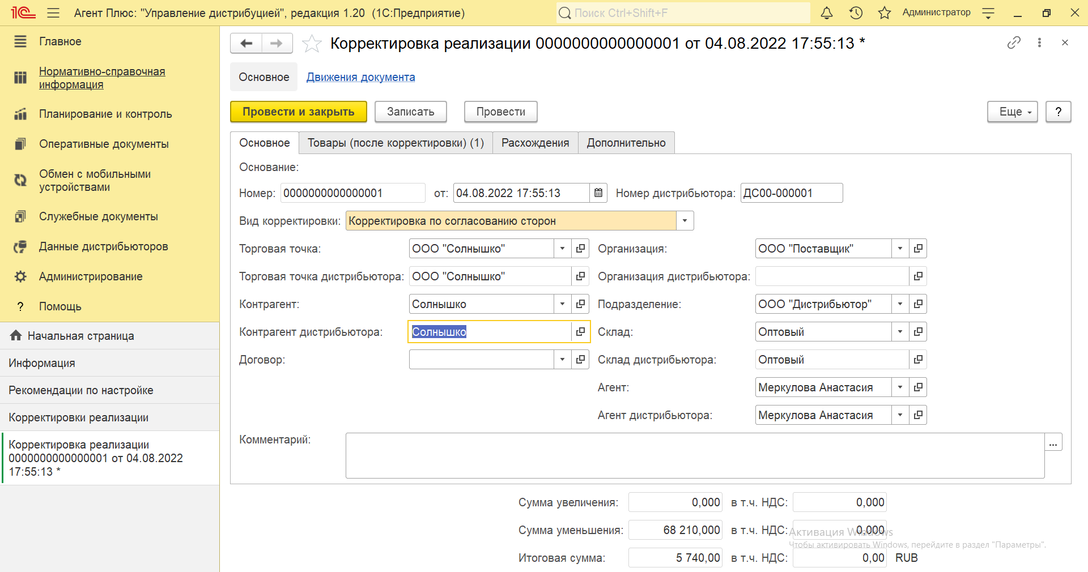Click Записать button
Viewport: 1088px width, 572px height.
pos(411,112)
